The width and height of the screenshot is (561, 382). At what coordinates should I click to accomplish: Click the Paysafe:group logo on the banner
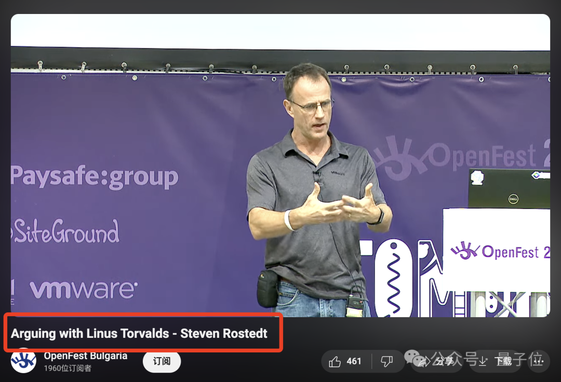(95, 177)
